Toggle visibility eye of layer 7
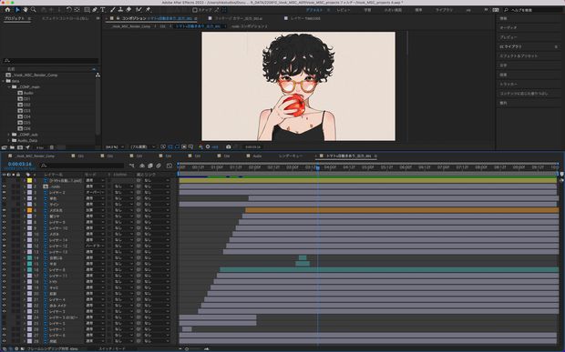This screenshot has width=565, height=352. (x=4, y=216)
